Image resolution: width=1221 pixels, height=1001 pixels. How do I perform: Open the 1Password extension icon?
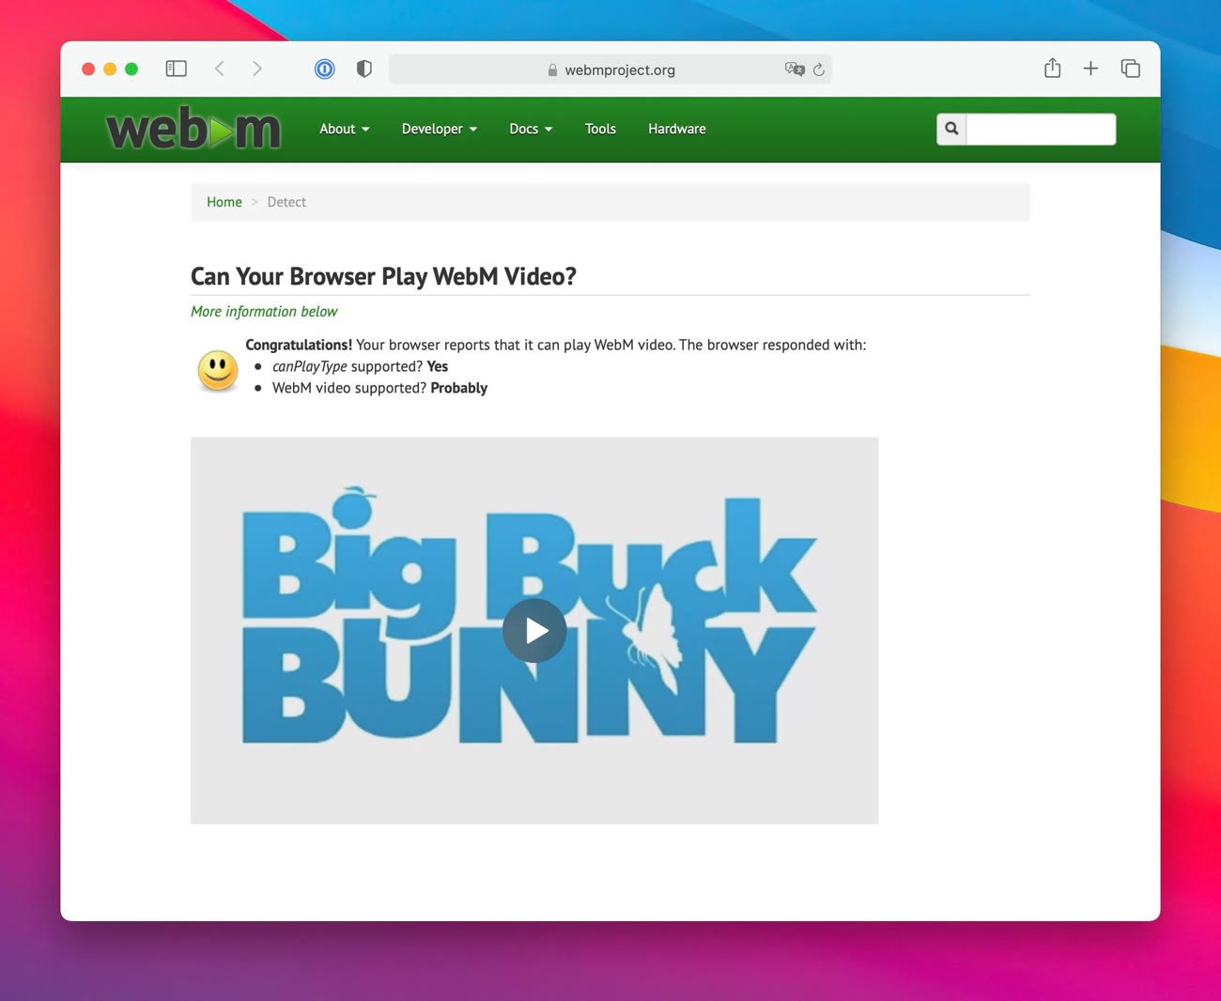(324, 69)
